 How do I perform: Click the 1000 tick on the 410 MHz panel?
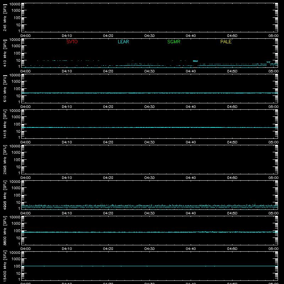(16, 46)
